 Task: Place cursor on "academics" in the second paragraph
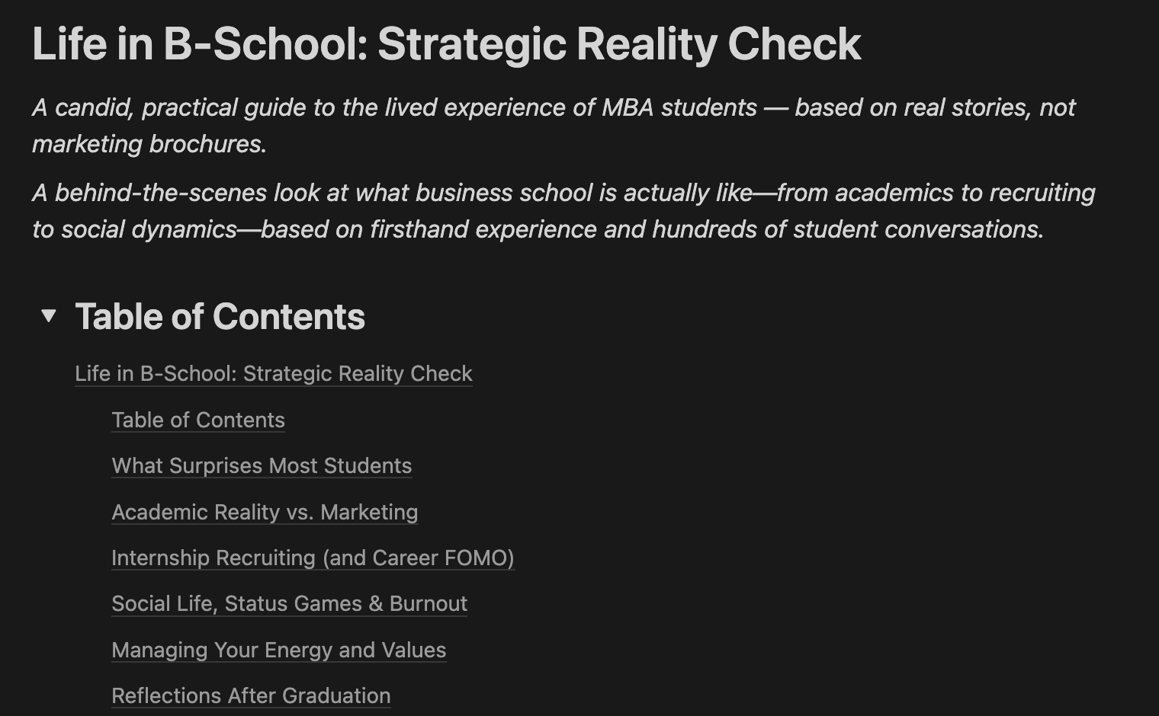(894, 193)
